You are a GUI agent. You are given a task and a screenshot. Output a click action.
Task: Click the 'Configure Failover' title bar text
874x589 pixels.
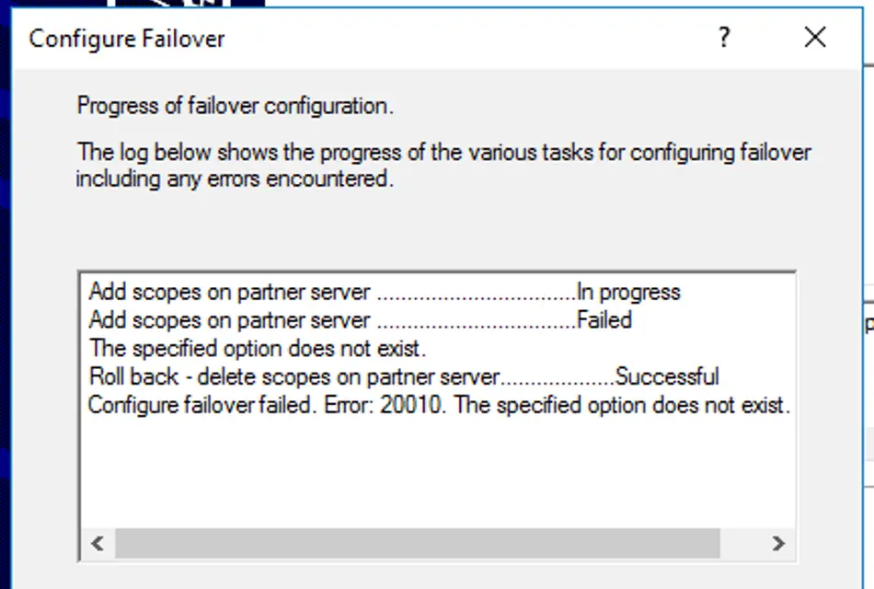click(x=127, y=39)
